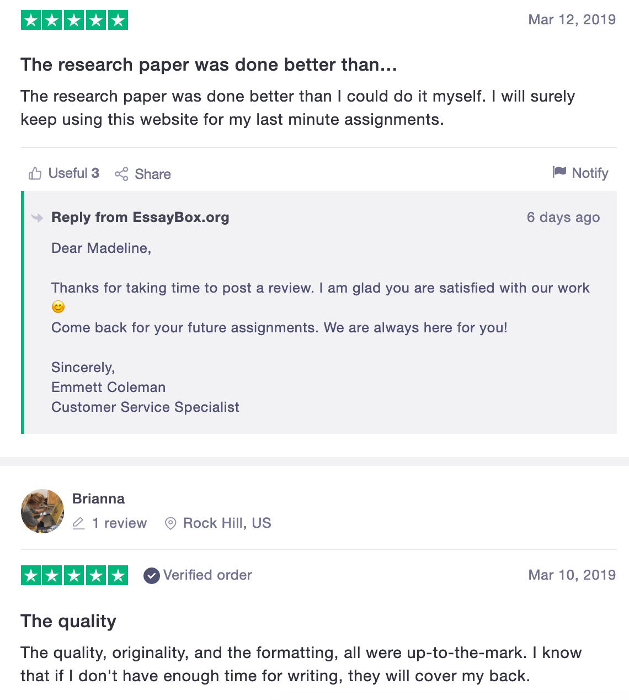
Task: Click the "Verified order" label
Action: (207, 575)
